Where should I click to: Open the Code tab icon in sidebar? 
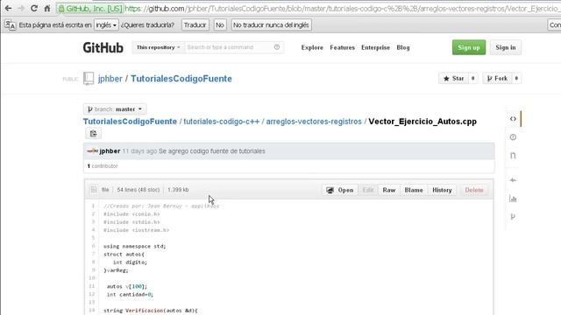click(x=513, y=119)
